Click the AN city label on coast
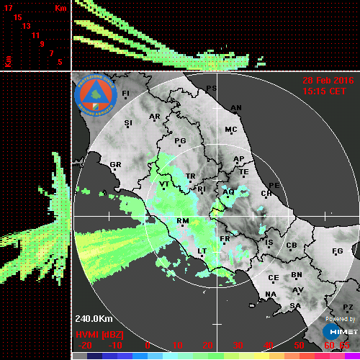 coord(236,108)
